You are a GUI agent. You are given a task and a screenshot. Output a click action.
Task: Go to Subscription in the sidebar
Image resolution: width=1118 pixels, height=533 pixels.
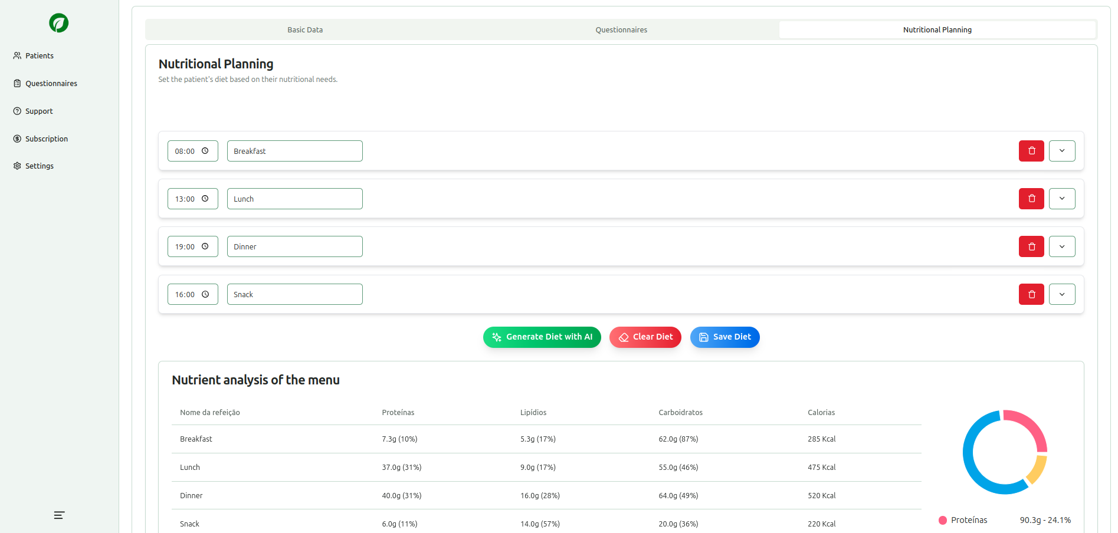click(41, 139)
